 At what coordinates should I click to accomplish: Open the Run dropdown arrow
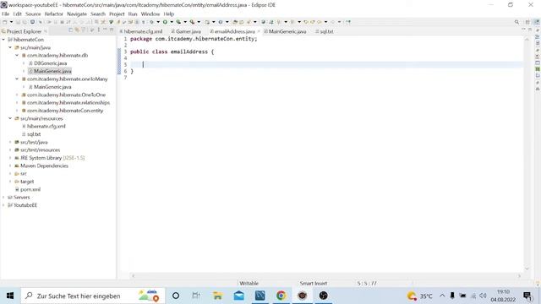pos(172,22)
